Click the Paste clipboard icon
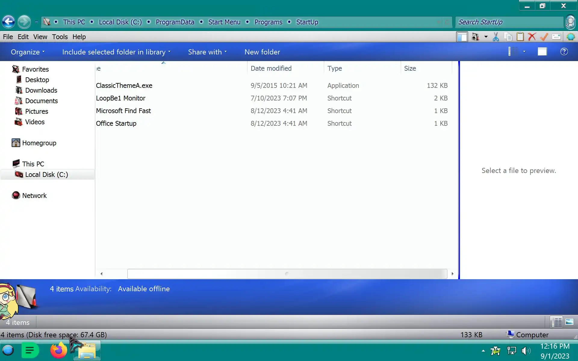Image resolution: width=578 pixels, height=361 pixels. pyautogui.click(x=520, y=37)
